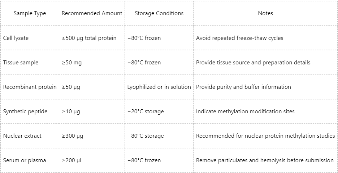Select the Tissue sample cell

[x=21, y=62]
